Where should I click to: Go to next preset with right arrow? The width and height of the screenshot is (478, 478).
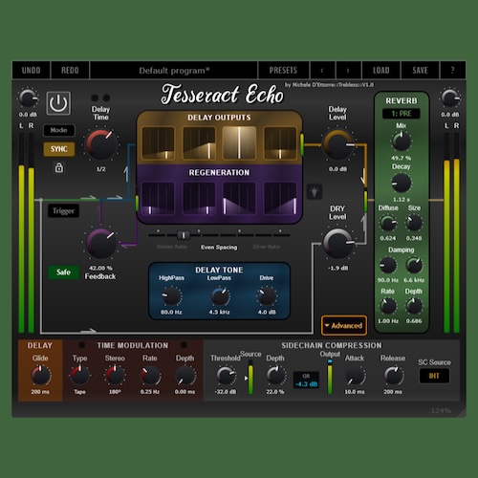(x=348, y=70)
